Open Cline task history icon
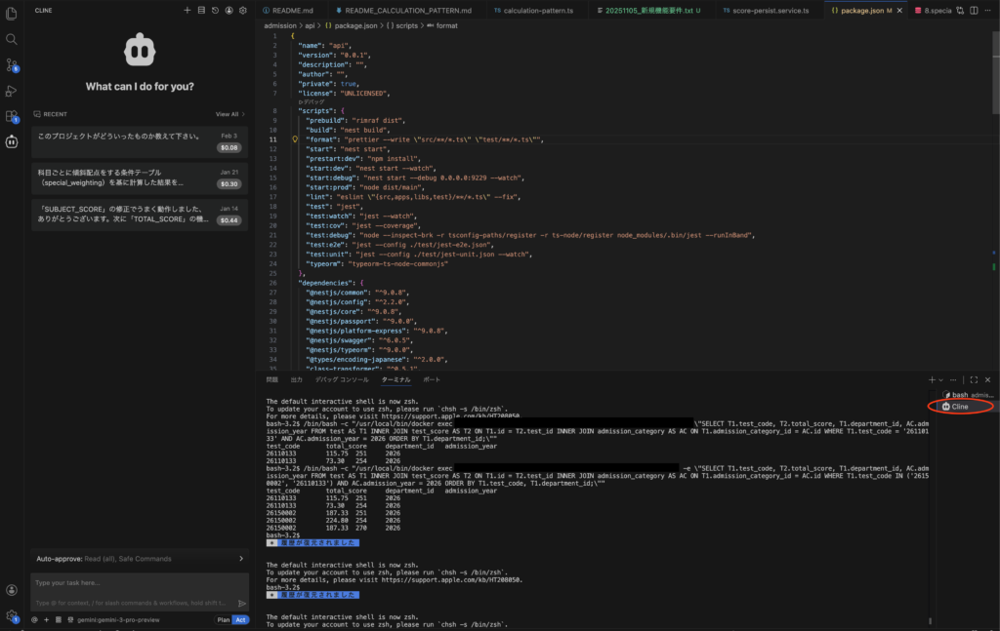 [x=215, y=10]
